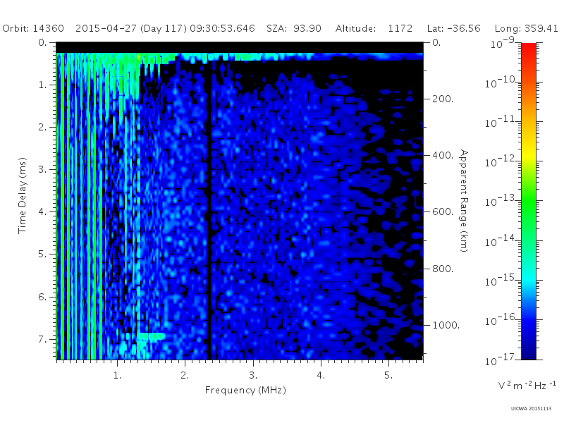Click the '600.' apparent range tick label

point(443,211)
